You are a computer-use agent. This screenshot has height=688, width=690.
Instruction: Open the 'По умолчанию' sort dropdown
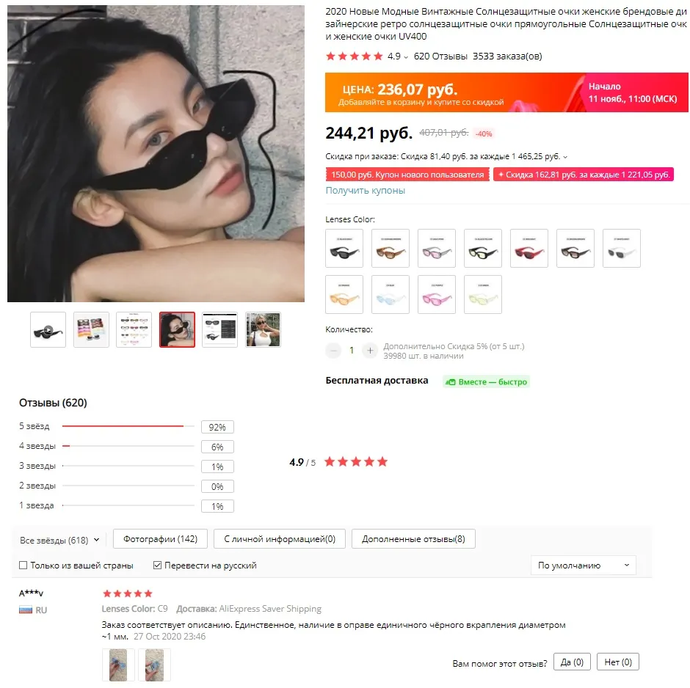(583, 566)
